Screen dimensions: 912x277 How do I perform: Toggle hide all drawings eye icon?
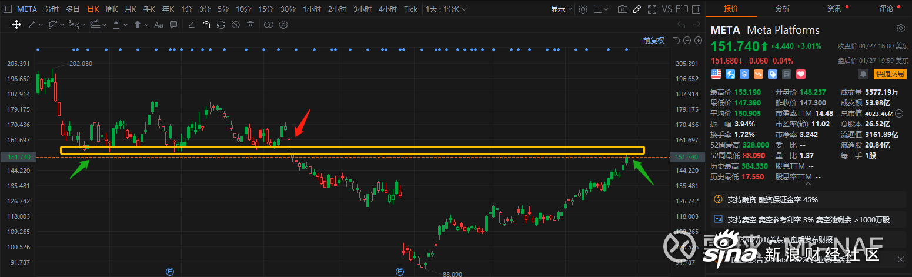point(236,25)
